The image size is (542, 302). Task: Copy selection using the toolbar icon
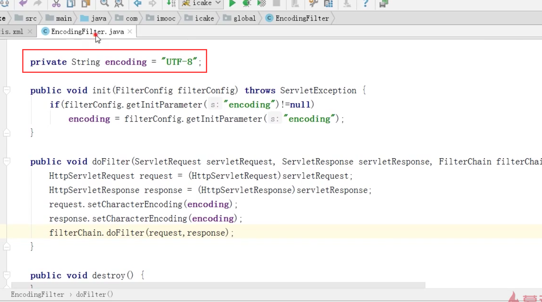pos(71,4)
